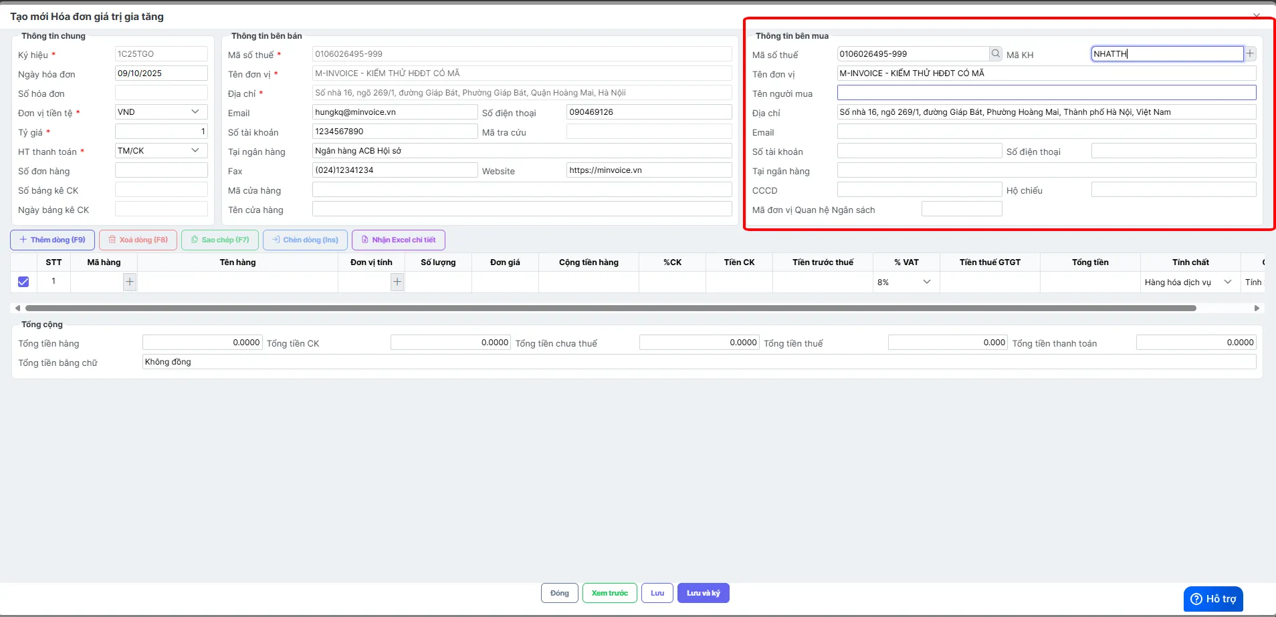The width and height of the screenshot is (1276, 617).
Task: Click Xoá dòng (F8) button
Action: click(x=138, y=240)
